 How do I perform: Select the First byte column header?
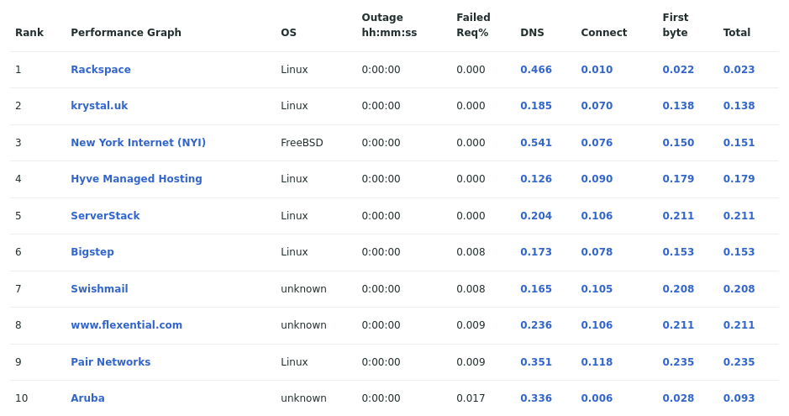point(676,25)
